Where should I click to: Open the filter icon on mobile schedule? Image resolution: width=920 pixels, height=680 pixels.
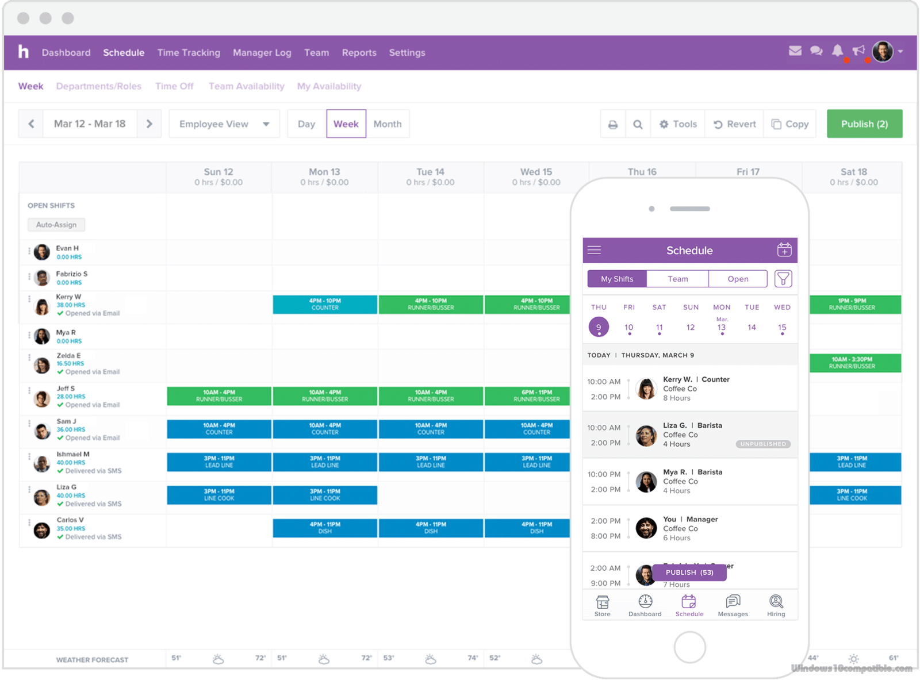(x=783, y=279)
